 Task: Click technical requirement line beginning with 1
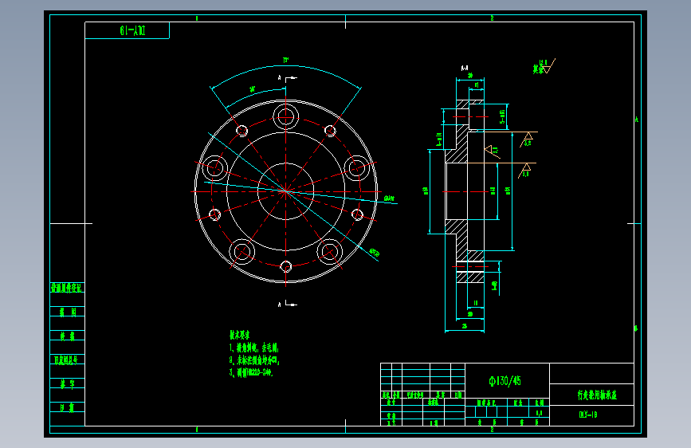point(253,348)
